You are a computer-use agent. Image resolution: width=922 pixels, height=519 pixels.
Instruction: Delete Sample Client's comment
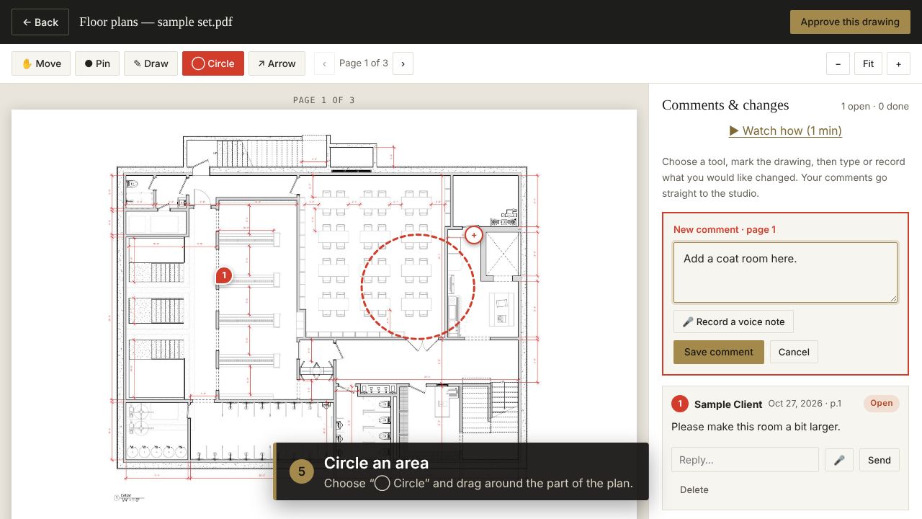(x=694, y=489)
